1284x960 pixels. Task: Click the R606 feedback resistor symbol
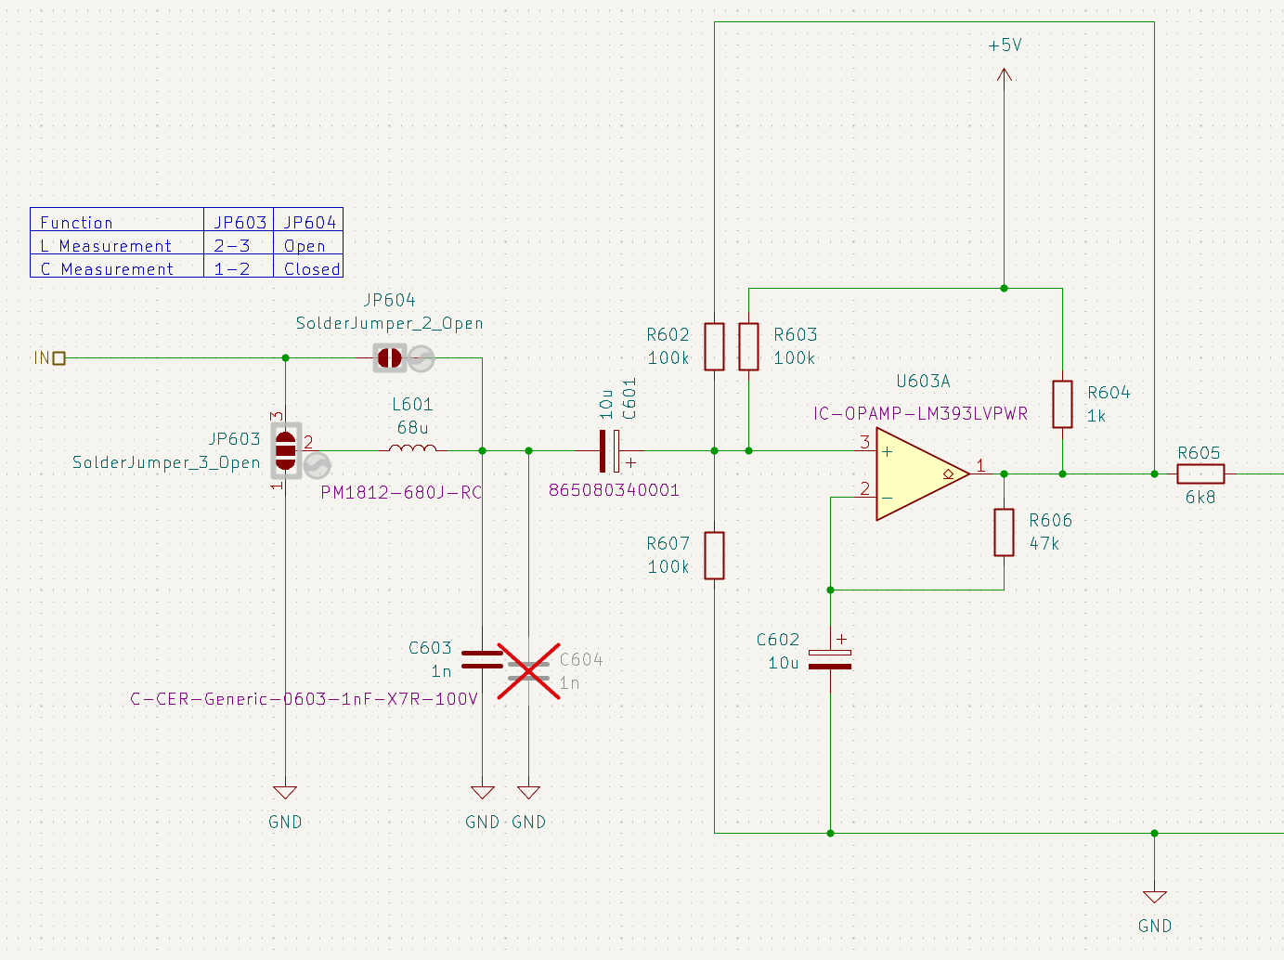pyautogui.click(x=1004, y=532)
